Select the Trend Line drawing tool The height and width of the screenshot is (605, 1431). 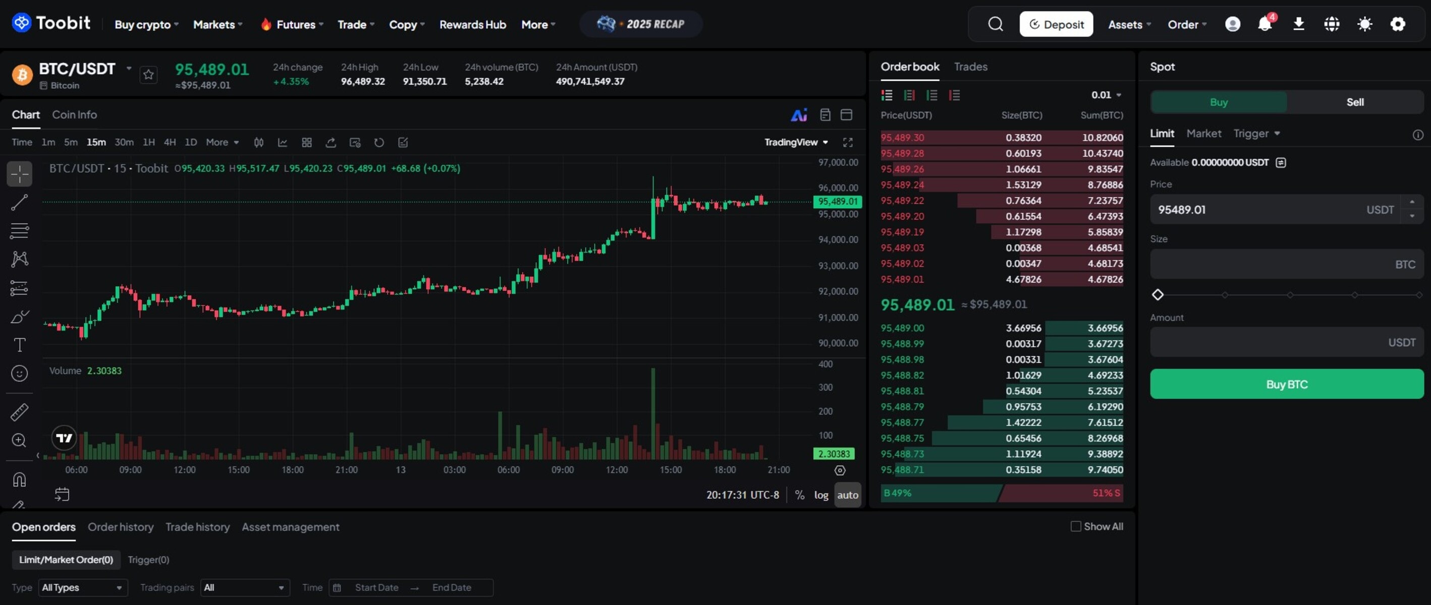click(x=20, y=203)
